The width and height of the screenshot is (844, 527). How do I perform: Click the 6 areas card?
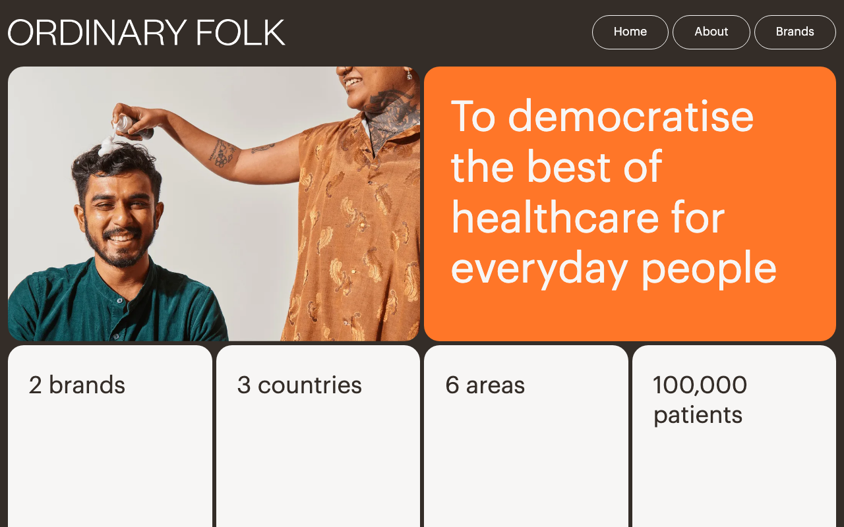[526, 435]
